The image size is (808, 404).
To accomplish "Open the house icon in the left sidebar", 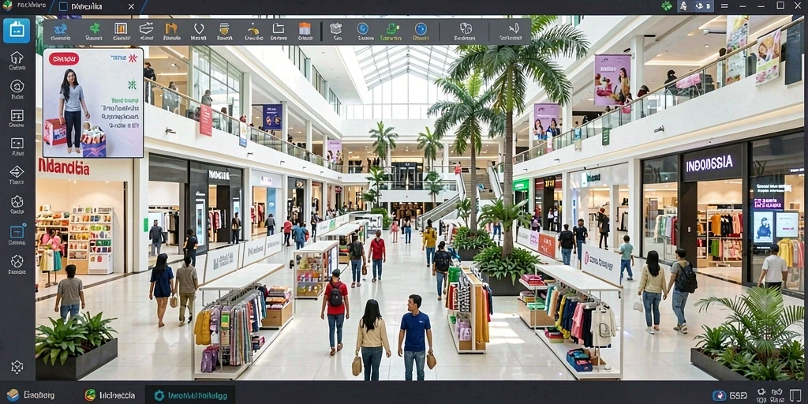I will click(17, 58).
